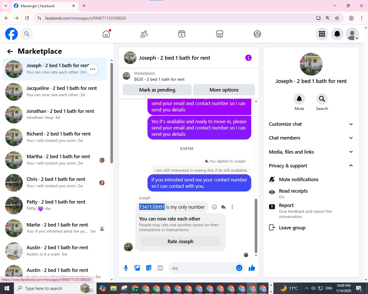The image size is (368, 294).
Task: Click chat list scrollbar
Action: (112, 113)
